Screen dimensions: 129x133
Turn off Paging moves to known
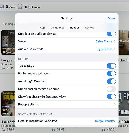click(111, 73)
